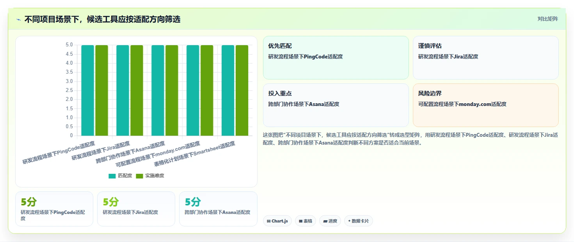Click the 进度 tag chip

point(330,221)
